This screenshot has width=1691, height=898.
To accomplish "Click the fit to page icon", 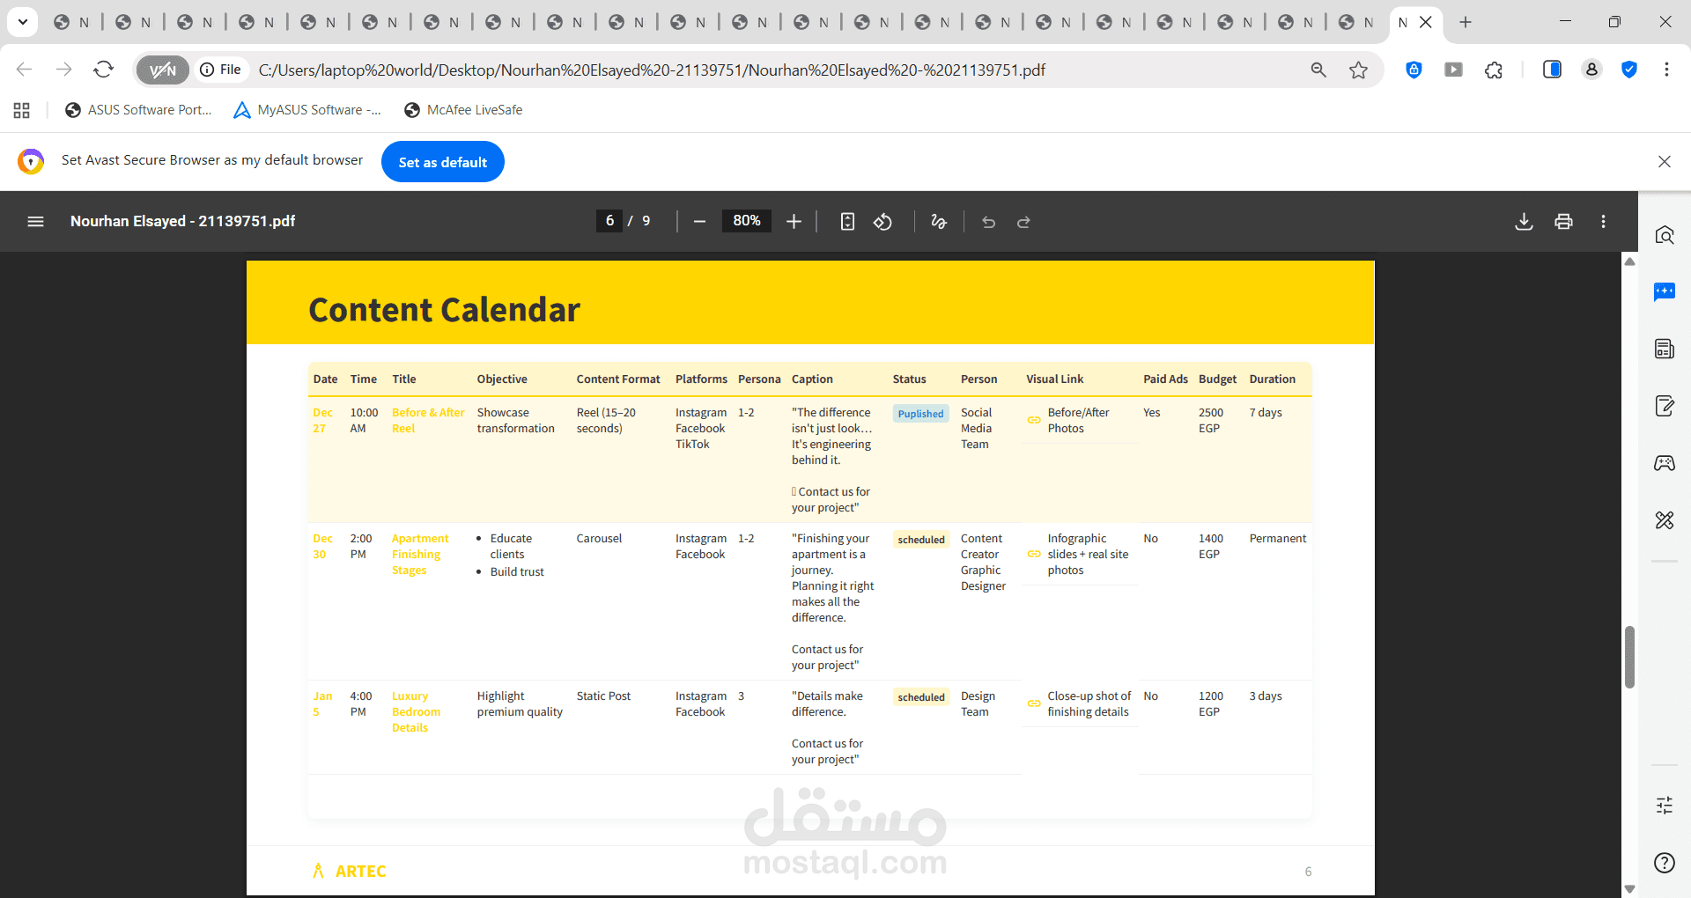I will [x=847, y=222].
